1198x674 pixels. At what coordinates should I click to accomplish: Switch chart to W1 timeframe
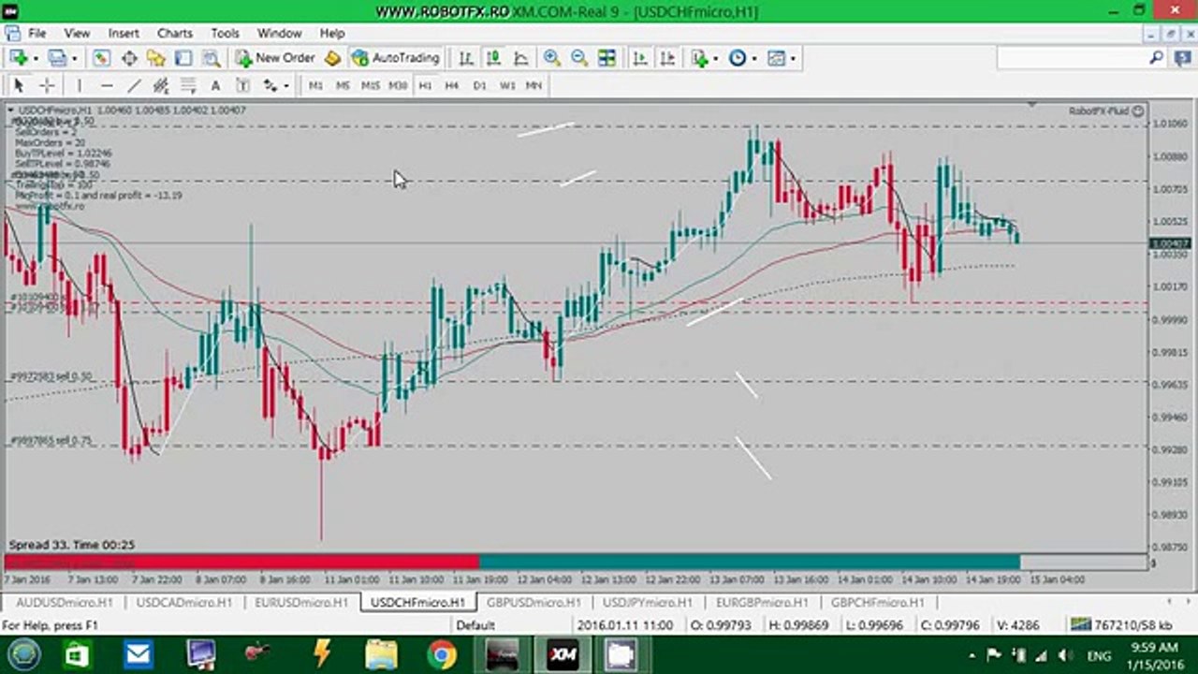(507, 85)
